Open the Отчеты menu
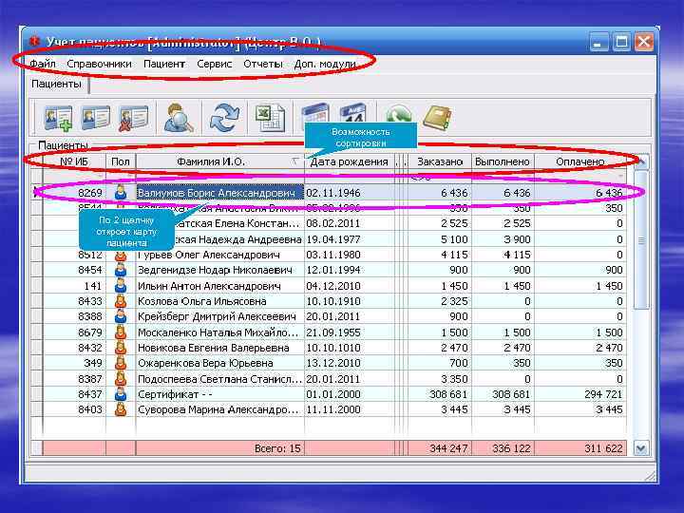The width and height of the screenshot is (684, 513). pos(263,64)
